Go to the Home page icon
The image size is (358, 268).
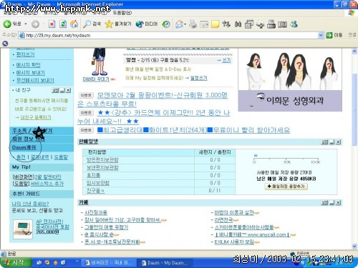point(74,24)
